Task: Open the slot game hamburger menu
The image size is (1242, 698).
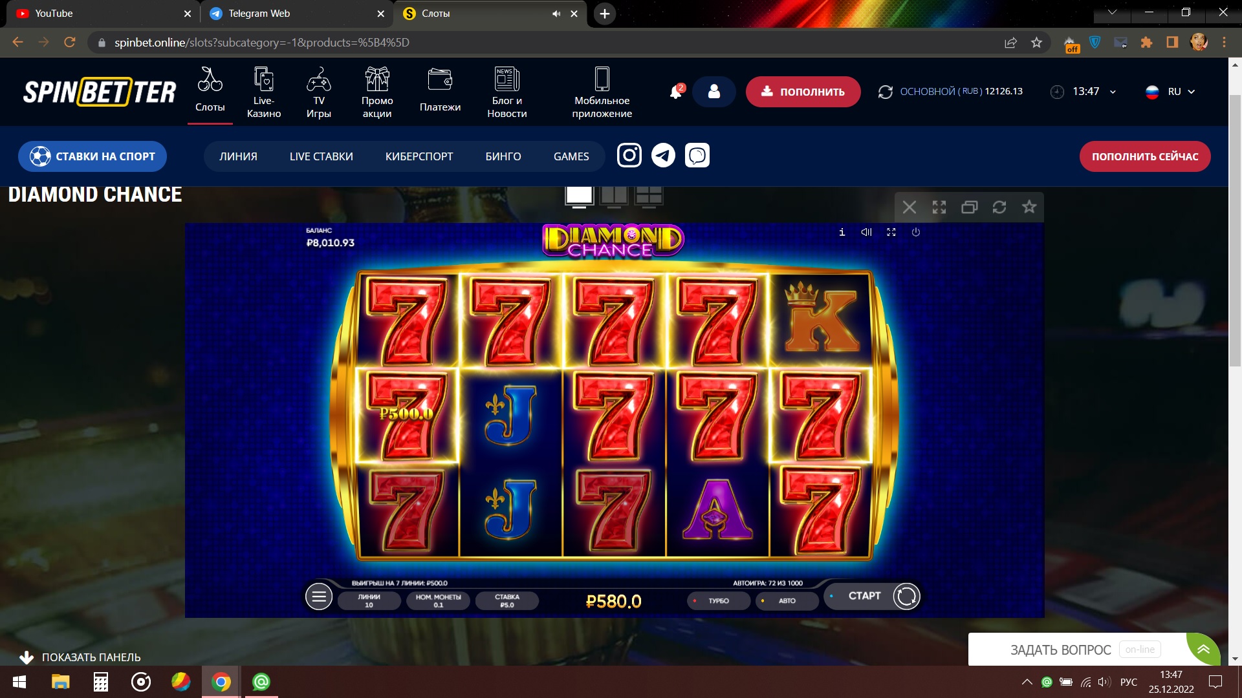Action: pyautogui.click(x=319, y=597)
